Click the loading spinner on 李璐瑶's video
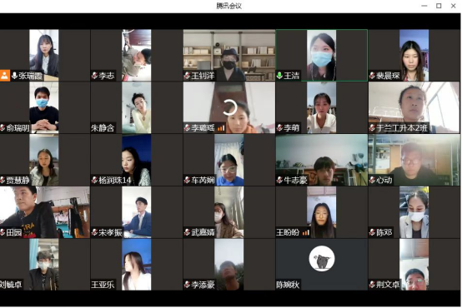This screenshot has height=308, width=462. [x=229, y=107]
